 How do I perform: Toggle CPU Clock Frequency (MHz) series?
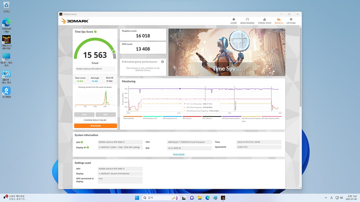(232, 118)
